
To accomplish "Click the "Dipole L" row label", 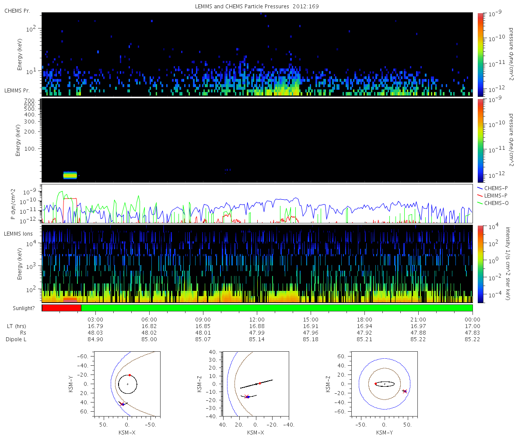I will coord(16,339).
